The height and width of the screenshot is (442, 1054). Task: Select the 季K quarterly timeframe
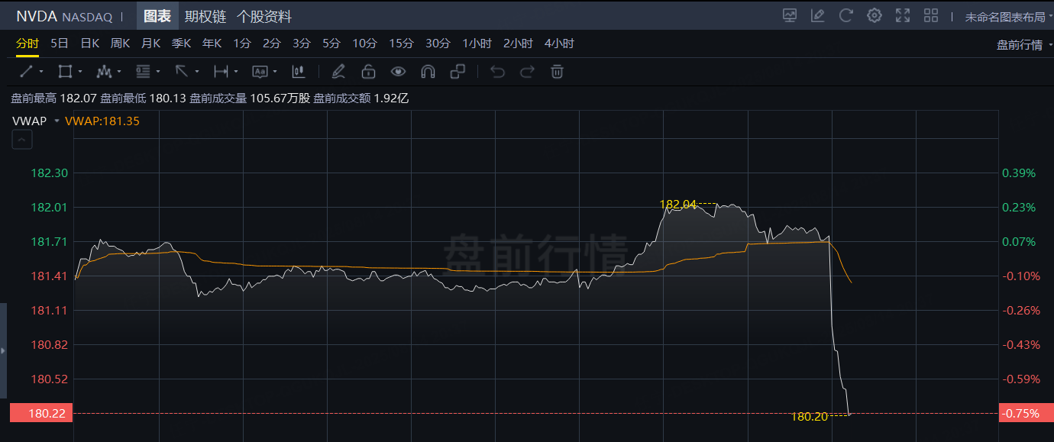click(x=182, y=44)
